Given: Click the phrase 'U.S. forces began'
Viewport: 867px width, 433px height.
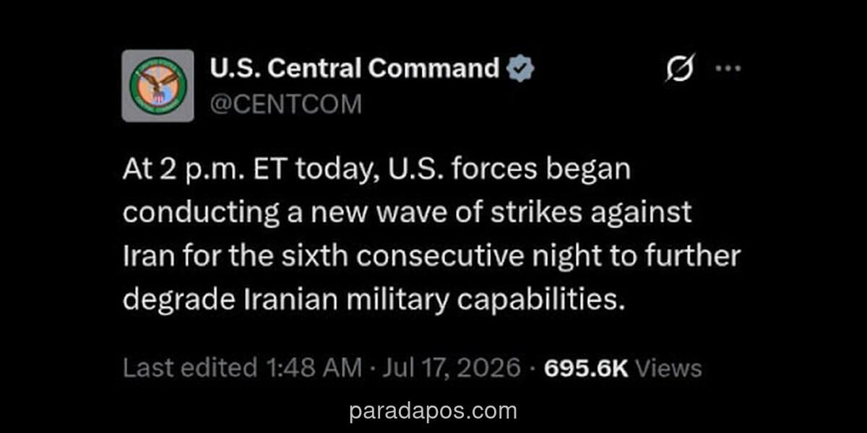Looking at the screenshot, I should click(x=514, y=170).
